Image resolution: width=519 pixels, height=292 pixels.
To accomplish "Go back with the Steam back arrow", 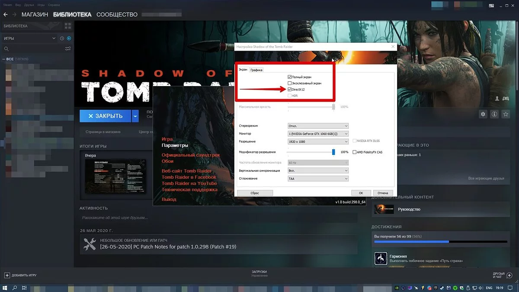I will click(6, 15).
